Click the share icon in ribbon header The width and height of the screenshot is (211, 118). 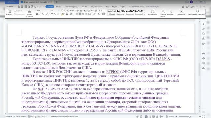[x=187, y=7]
